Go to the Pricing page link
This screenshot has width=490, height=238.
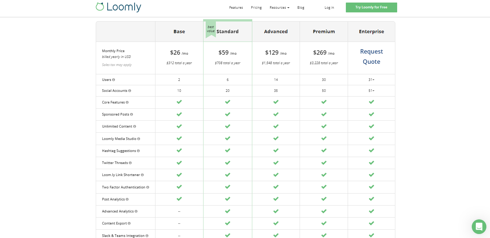coord(256,8)
